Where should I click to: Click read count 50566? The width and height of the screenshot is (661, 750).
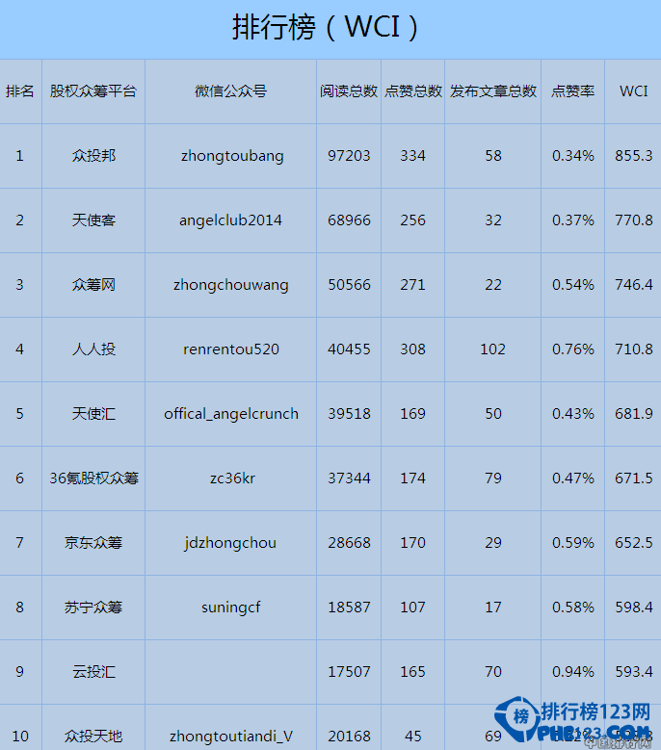click(349, 285)
